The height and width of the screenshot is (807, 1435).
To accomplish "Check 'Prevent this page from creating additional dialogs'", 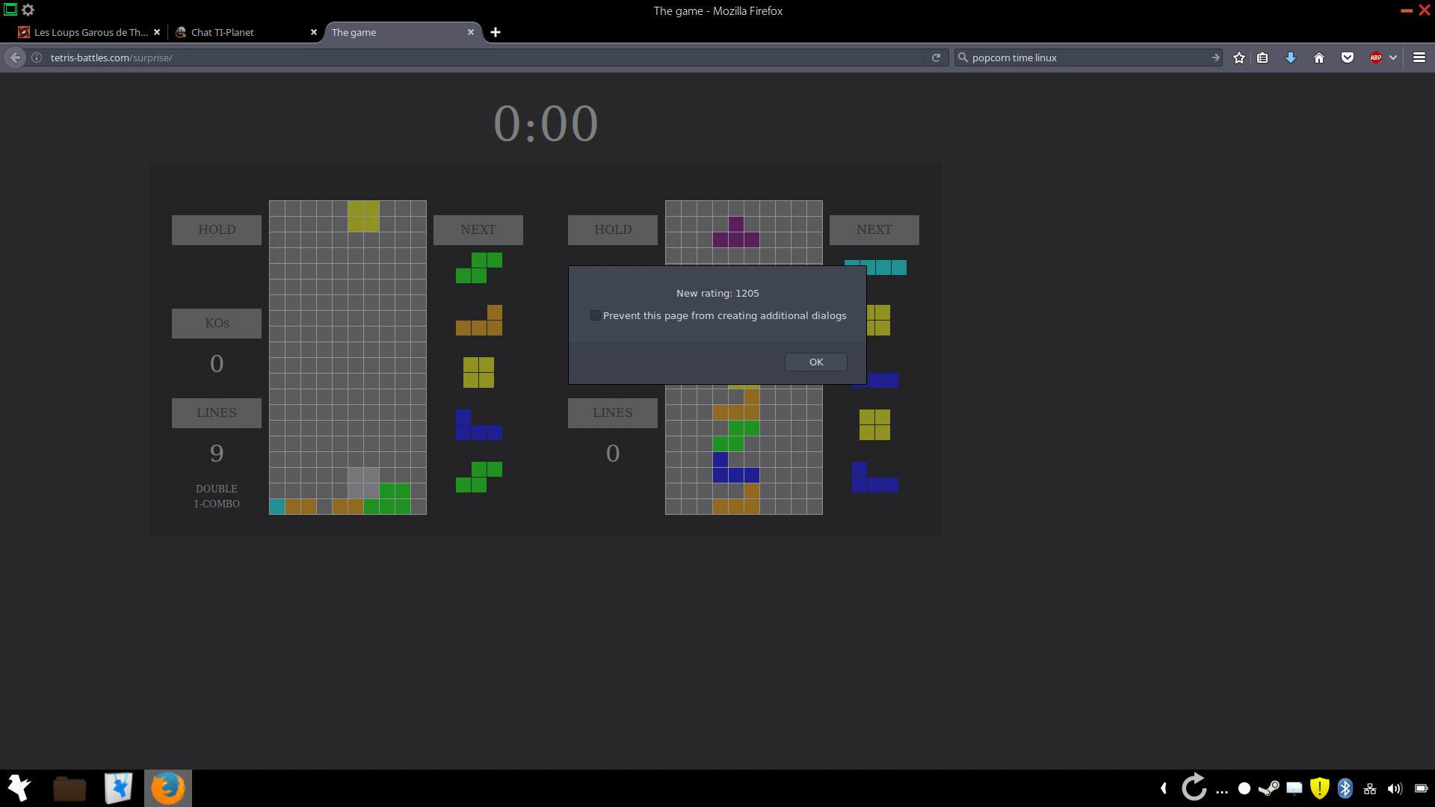I will pos(596,315).
